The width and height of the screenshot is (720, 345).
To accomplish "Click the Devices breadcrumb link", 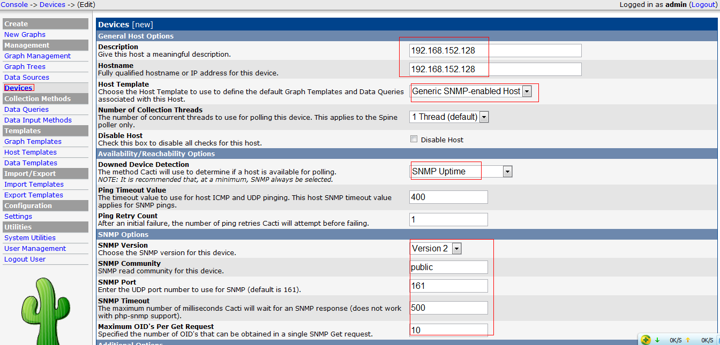I will 52,4.
